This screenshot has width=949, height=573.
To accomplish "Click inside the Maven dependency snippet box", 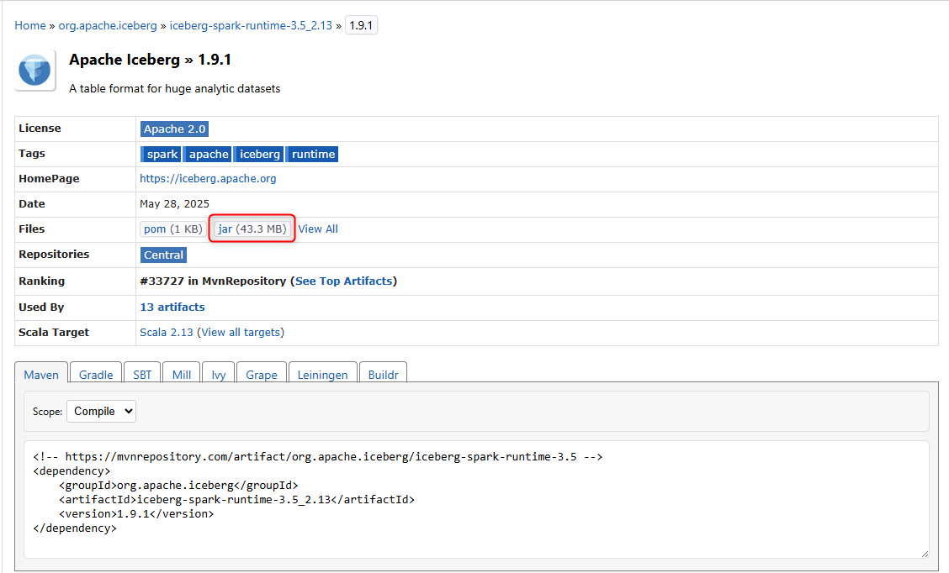I will click(476, 499).
